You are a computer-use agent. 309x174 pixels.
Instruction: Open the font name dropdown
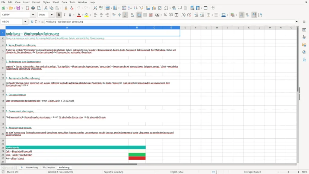(33, 14)
